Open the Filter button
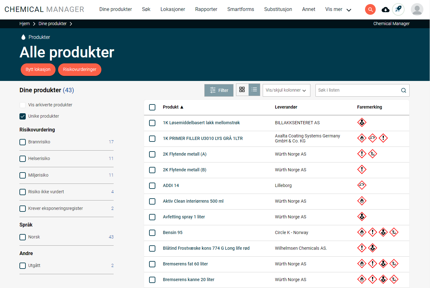 [x=219, y=90]
